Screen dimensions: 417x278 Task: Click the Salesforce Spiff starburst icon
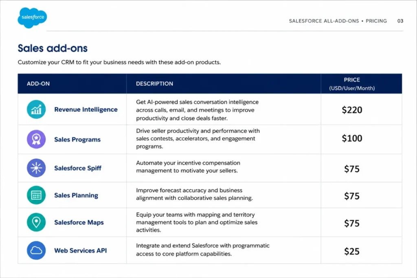pos(36,168)
